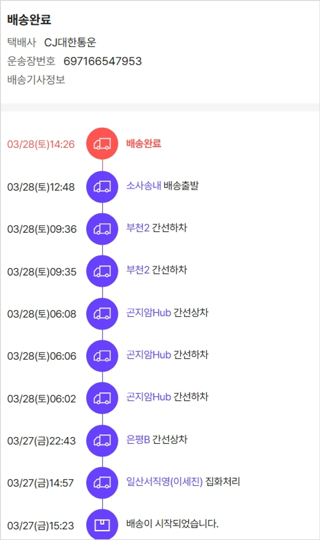Open the 부천2 link at 09:36

point(138,228)
